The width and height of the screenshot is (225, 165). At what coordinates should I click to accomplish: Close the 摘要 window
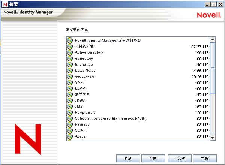220,4
